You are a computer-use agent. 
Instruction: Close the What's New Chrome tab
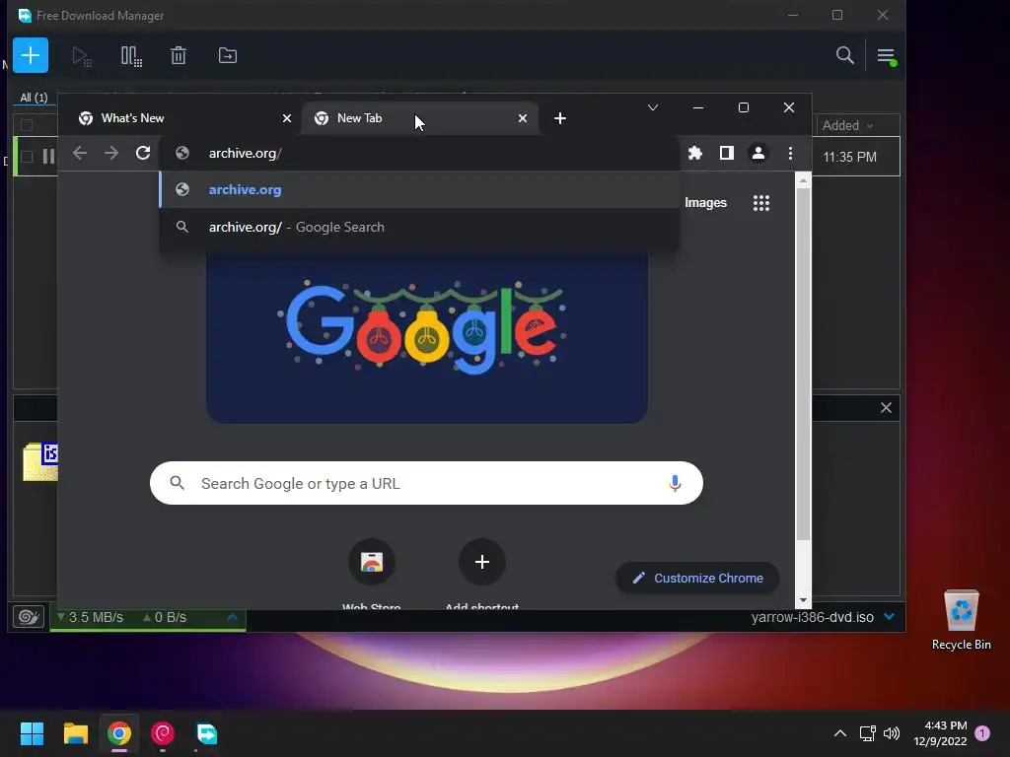point(287,118)
